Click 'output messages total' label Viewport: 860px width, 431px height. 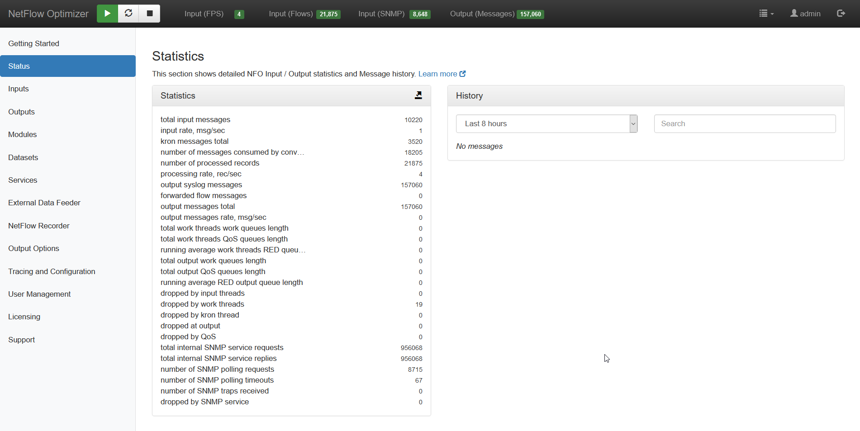coord(198,206)
